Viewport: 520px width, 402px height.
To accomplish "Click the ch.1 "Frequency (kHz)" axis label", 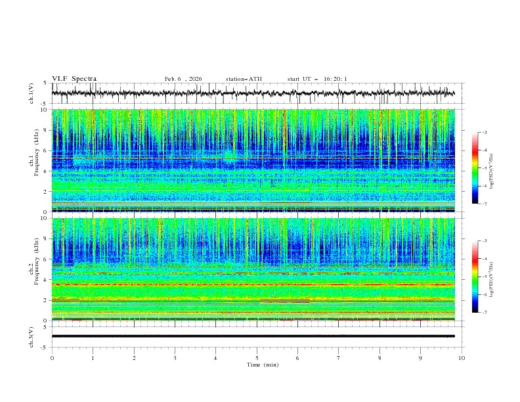I will (36, 152).
